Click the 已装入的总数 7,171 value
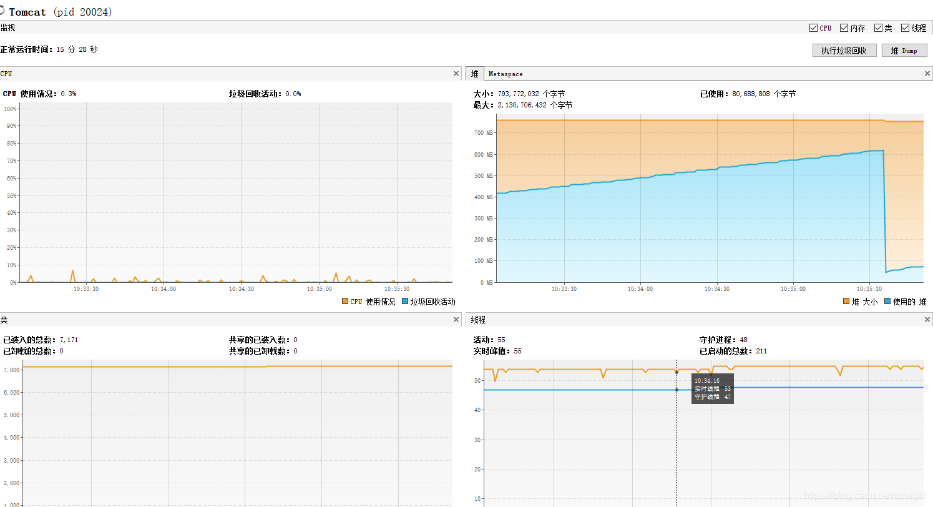The image size is (933, 507). (x=69, y=340)
